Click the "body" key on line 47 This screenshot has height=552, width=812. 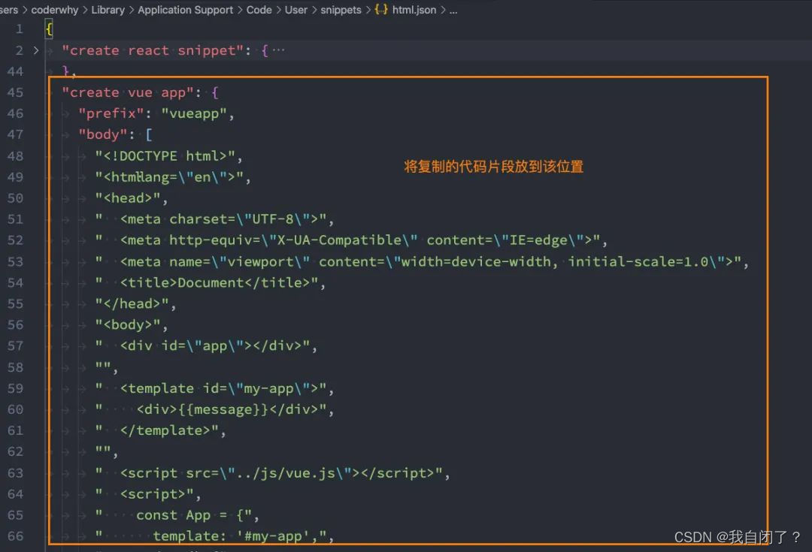pyautogui.click(x=103, y=134)
